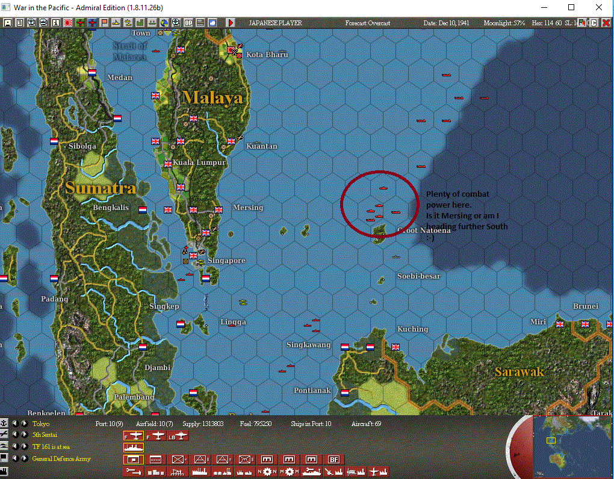The height and width of the screenshot is (479, 614).
Task: Click the British flag at Miri
Action: click(x=560, y=324)
